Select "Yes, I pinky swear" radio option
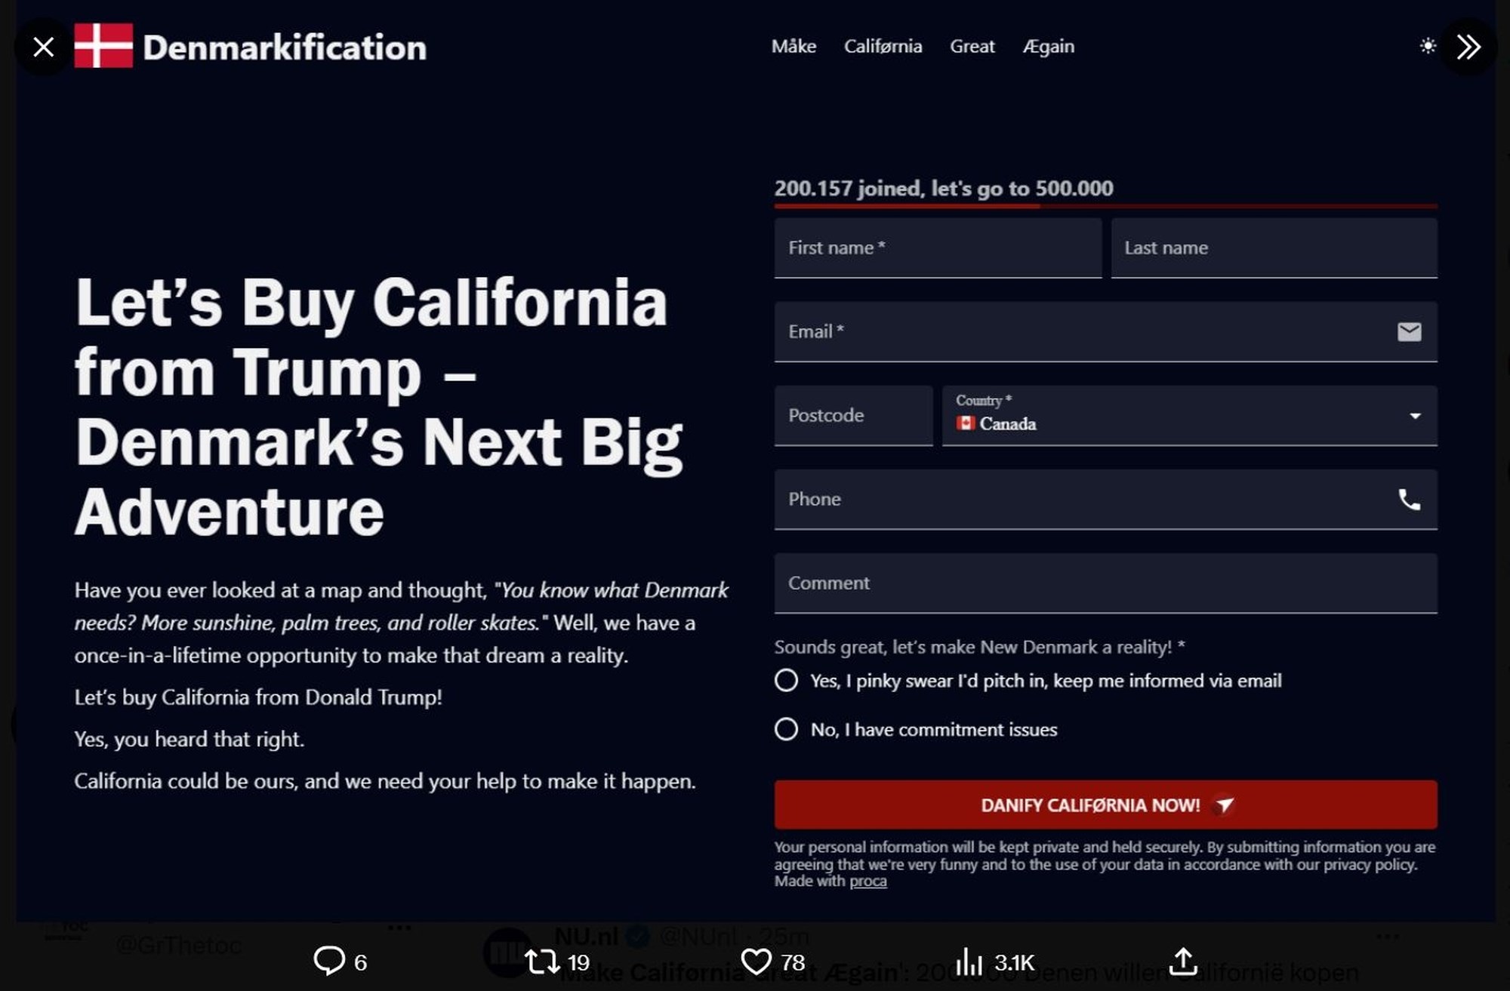The height and width of the screenshot is (991, 1510). pyautogui.click(x=786, y=680)
